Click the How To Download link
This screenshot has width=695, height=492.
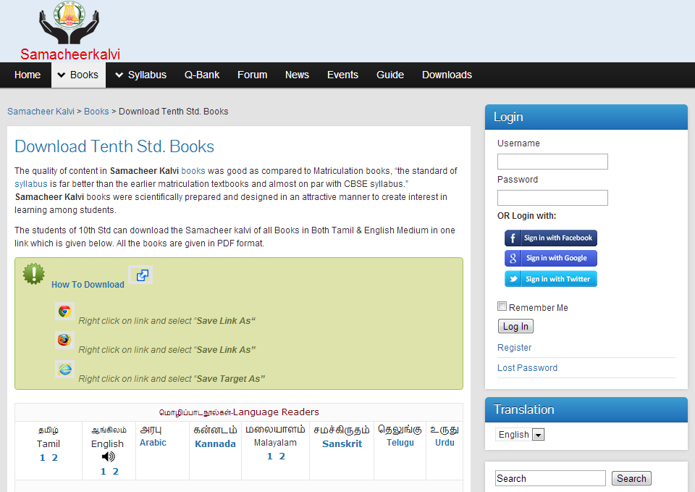(88, 285)
